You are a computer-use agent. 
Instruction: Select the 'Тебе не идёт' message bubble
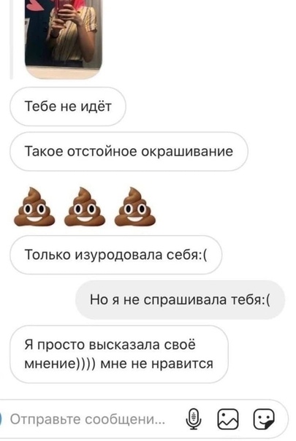[x=68, y=107]
